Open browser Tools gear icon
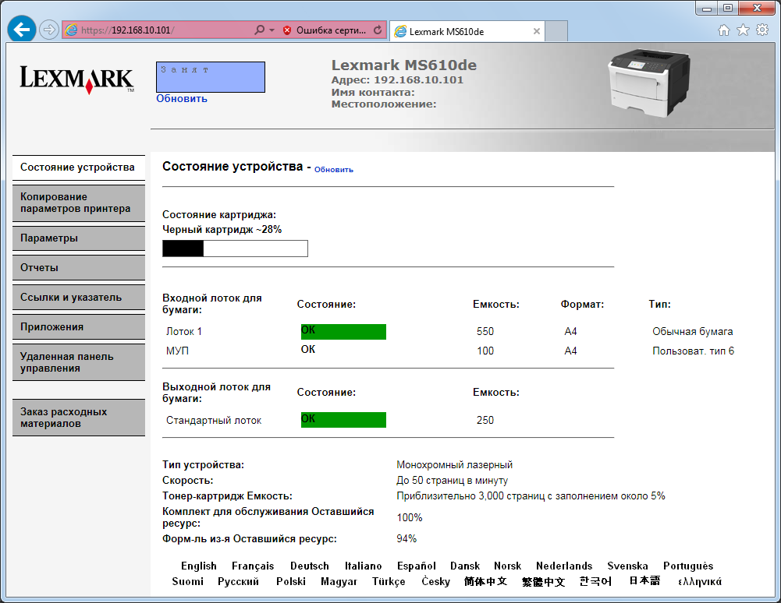Screen dimensions: 781x603 coord(762,30)
